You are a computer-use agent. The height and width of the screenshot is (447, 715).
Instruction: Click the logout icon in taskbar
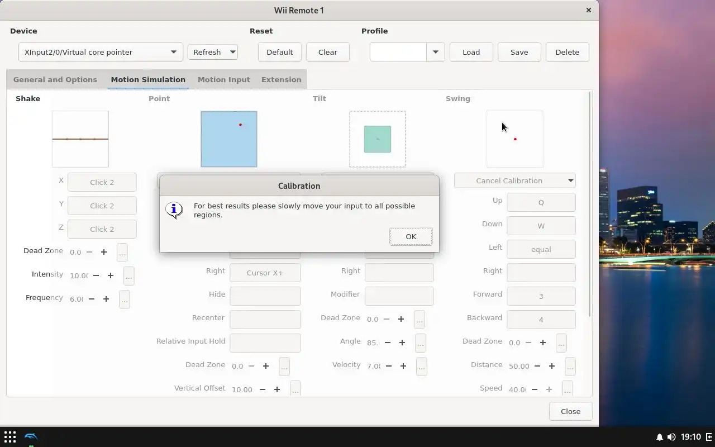point(709,437)
